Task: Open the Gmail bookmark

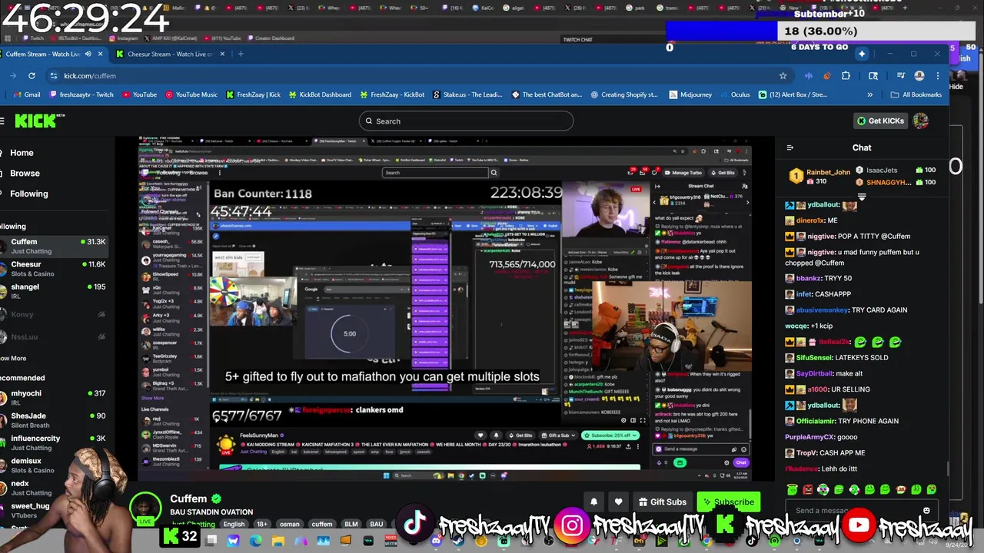Action: [x=27, y=94]
